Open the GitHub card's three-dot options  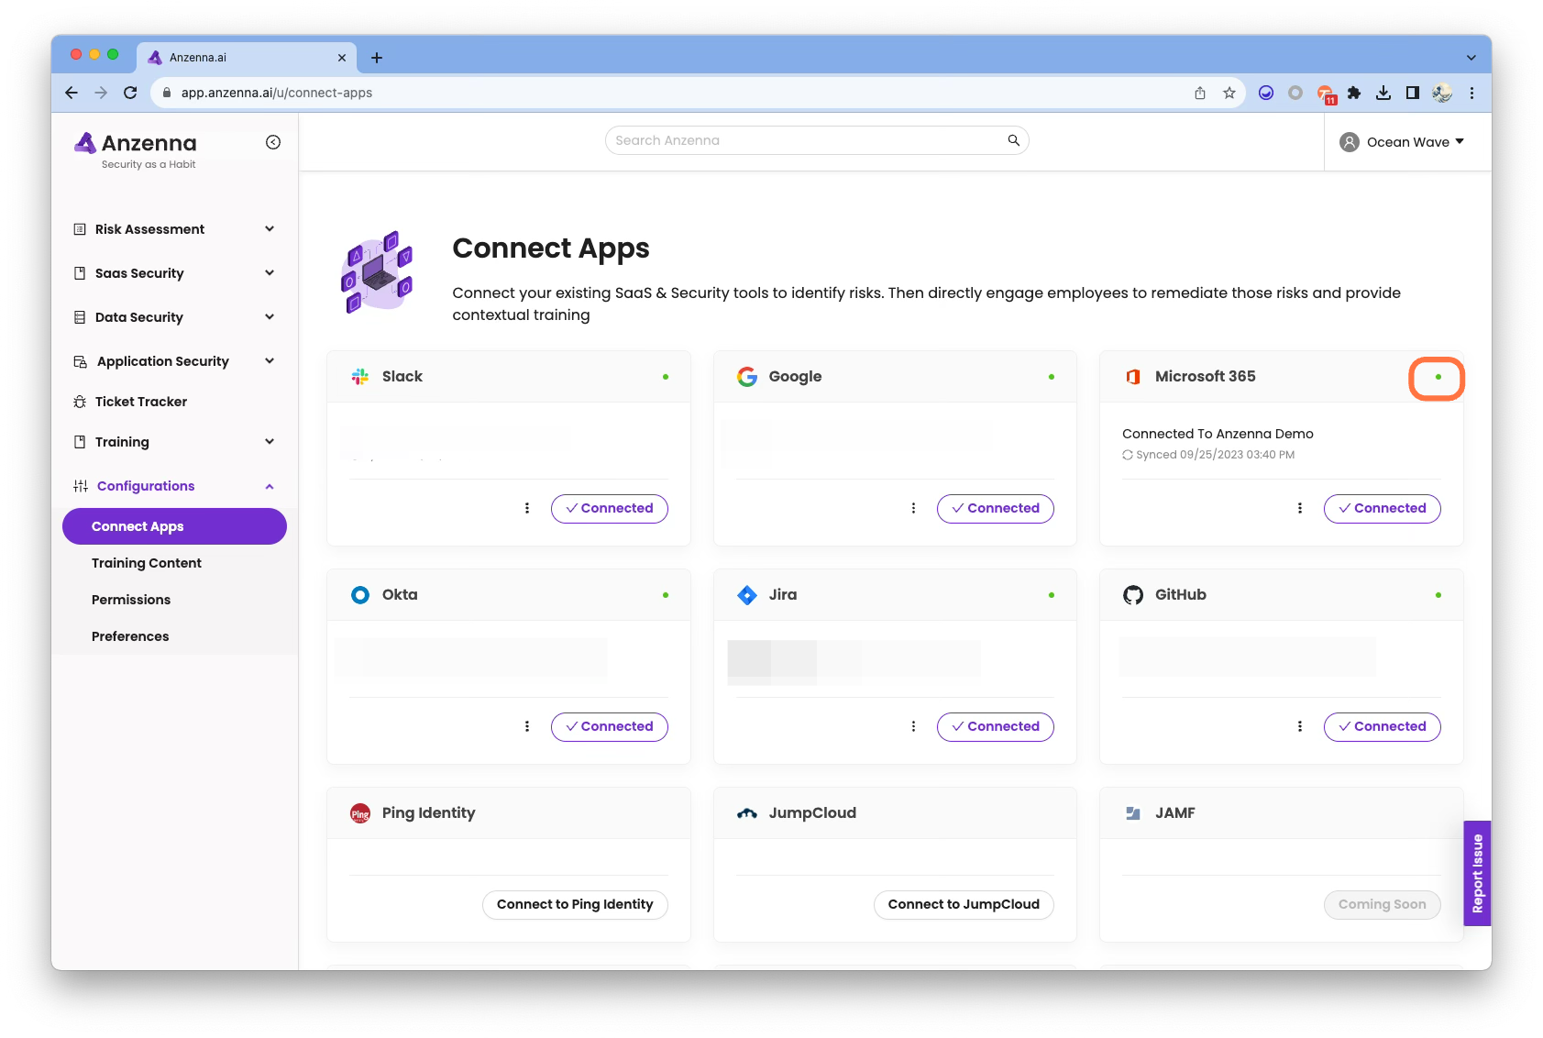pos(1299,726)
